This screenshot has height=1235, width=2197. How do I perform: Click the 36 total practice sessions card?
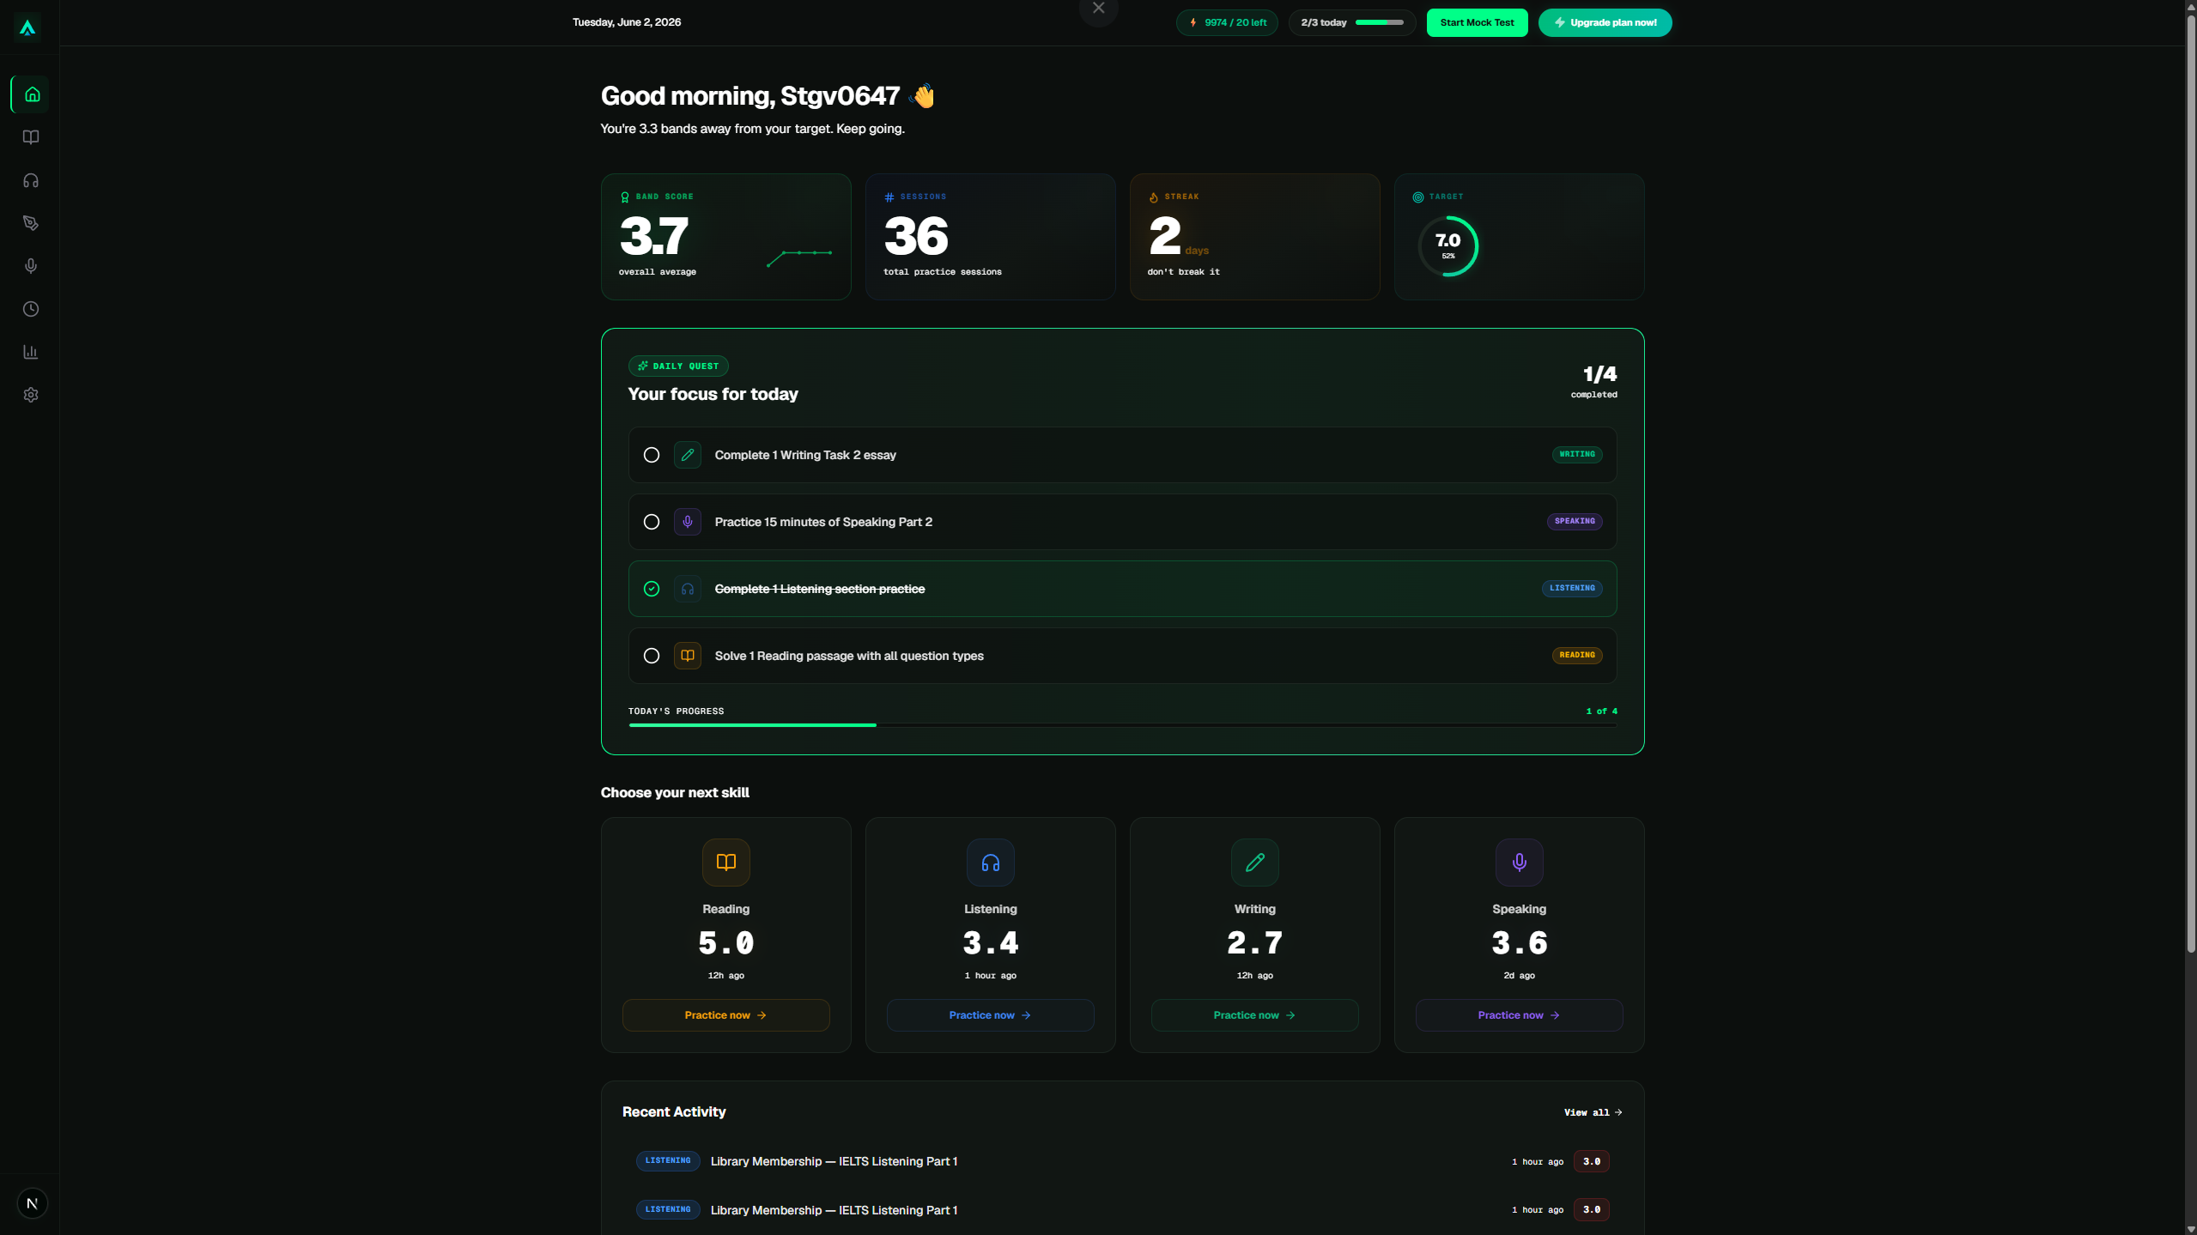[x=991, y=237]
